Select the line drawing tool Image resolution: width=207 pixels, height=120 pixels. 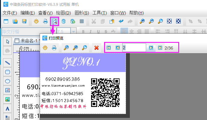tap(8, 63)
